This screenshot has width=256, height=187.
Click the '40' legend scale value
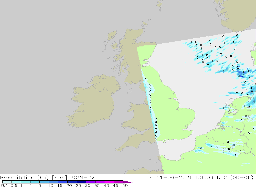pos(106,185)
